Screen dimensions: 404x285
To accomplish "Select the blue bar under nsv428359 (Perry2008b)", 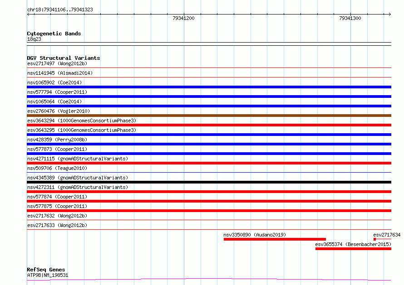I will pyautogui.click(x=209, y=144).
